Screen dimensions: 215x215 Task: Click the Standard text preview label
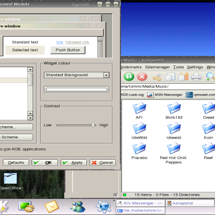[25, 42]
